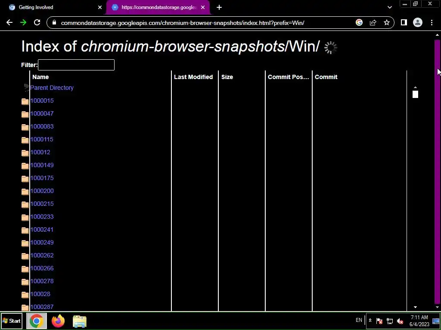441x330 pixels.
Task: Go back to the previous page
Action: pos(9,23)
